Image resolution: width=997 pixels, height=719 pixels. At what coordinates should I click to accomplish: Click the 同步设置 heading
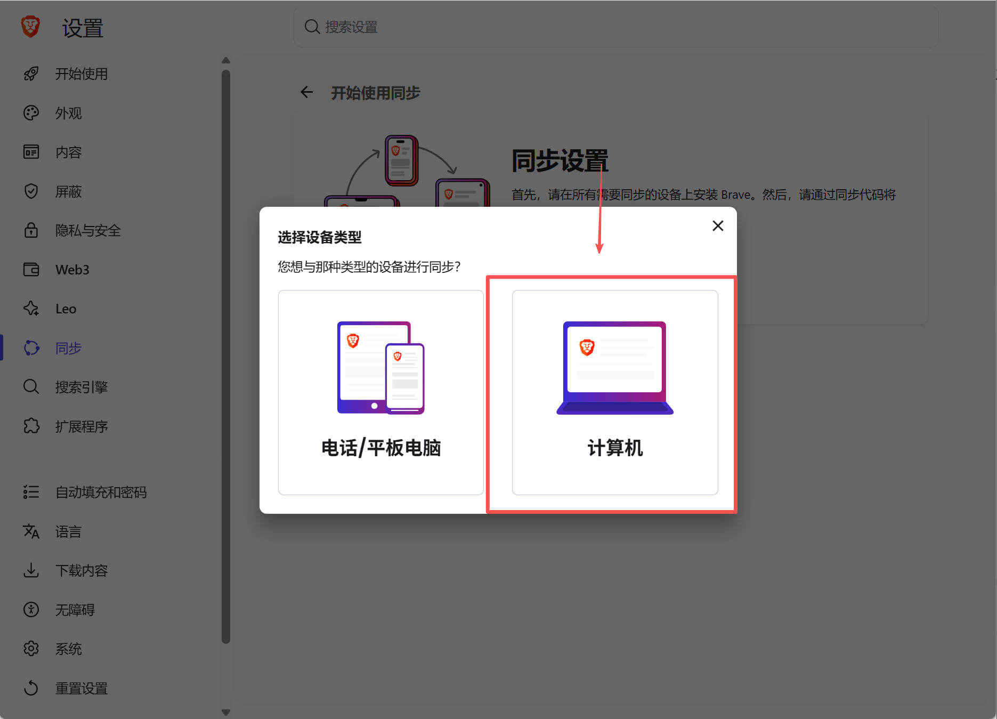[560, 160]
